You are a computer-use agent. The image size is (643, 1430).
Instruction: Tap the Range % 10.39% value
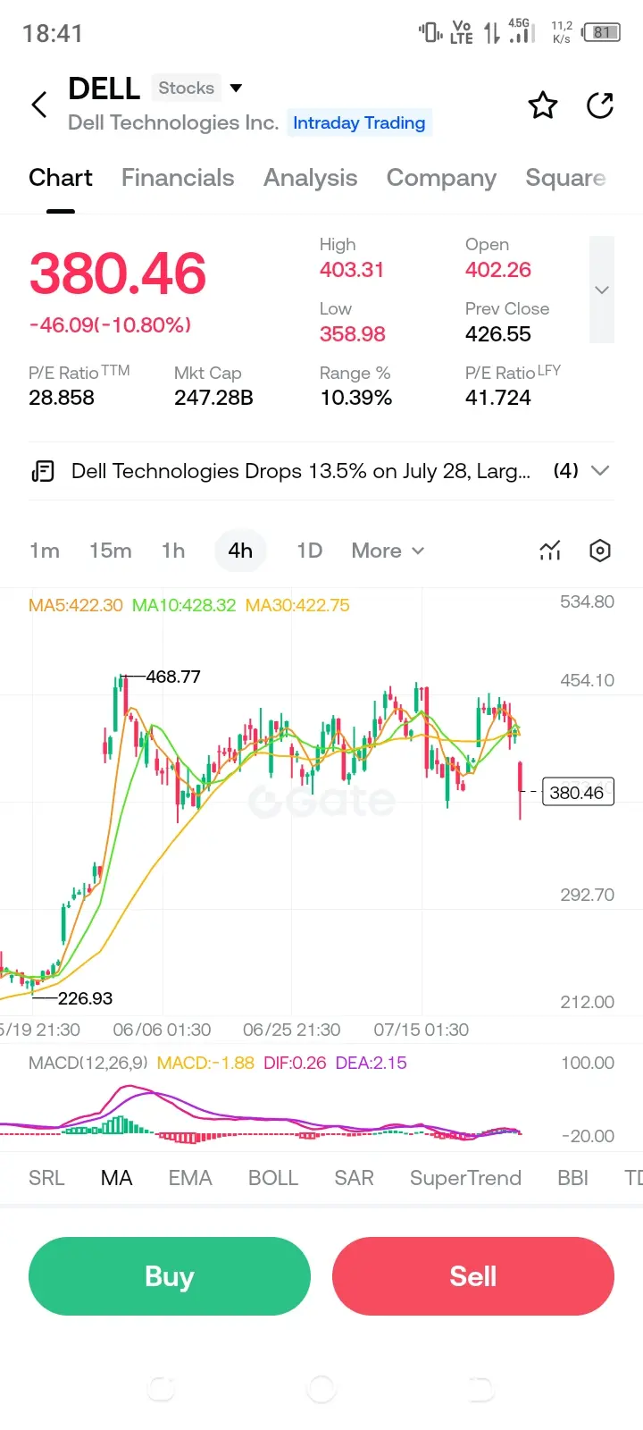click(x=355, y=398)
